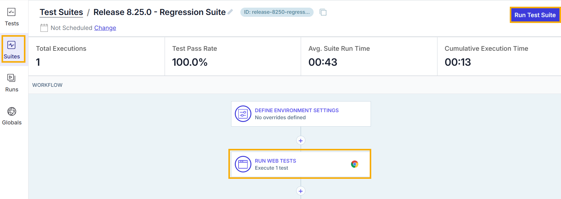Click the Change schedule link
The image size is (561, 199).
pyautogui.click(x=105, y=28)
